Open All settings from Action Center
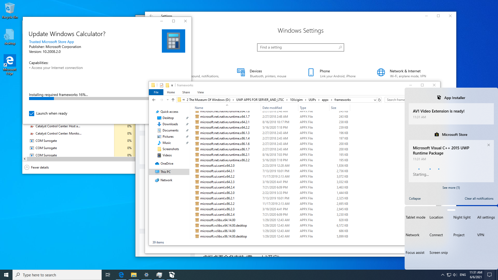This screenshot has width=498, height=280. point(486,217)
